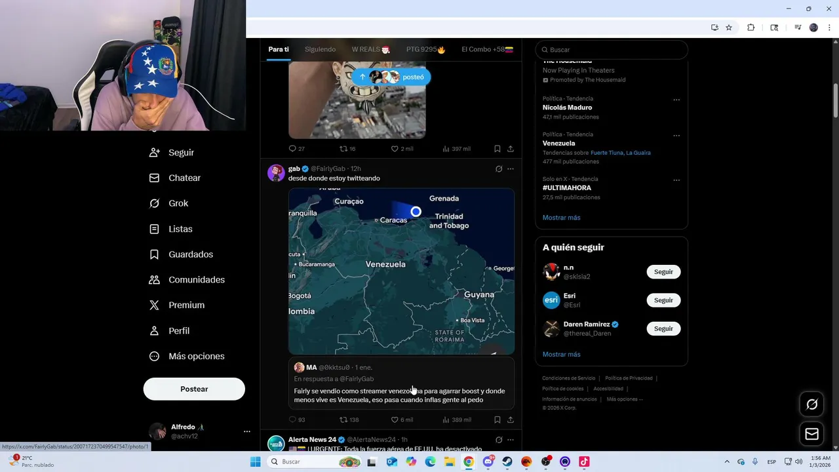The image size is (839, 472).
Task: Click the Buscar search field on X
Action: [612, 50]
